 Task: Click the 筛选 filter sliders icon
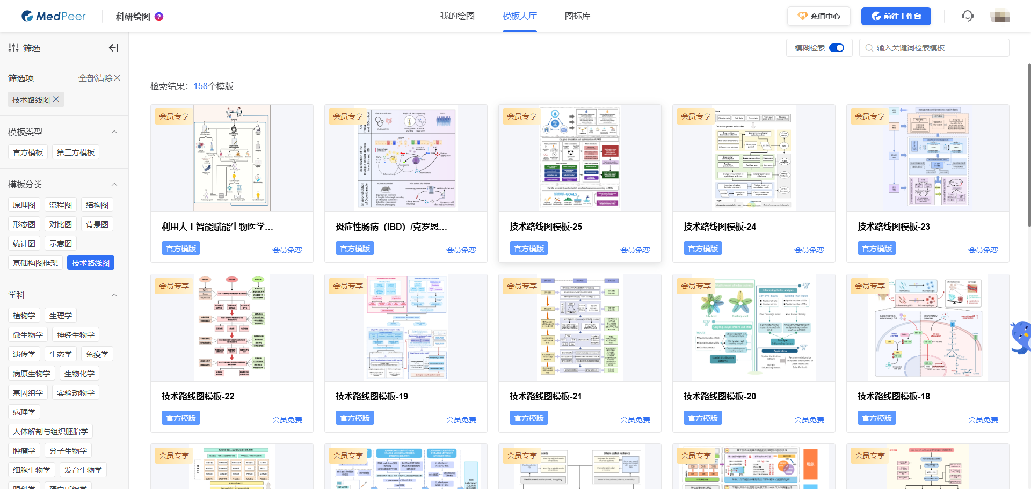pyautogui.click(x=13, y=48)
